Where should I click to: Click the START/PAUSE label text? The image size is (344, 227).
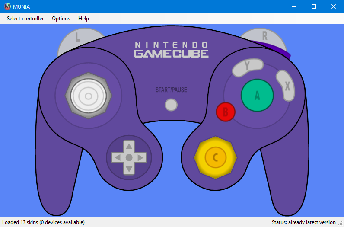[171, 90]
